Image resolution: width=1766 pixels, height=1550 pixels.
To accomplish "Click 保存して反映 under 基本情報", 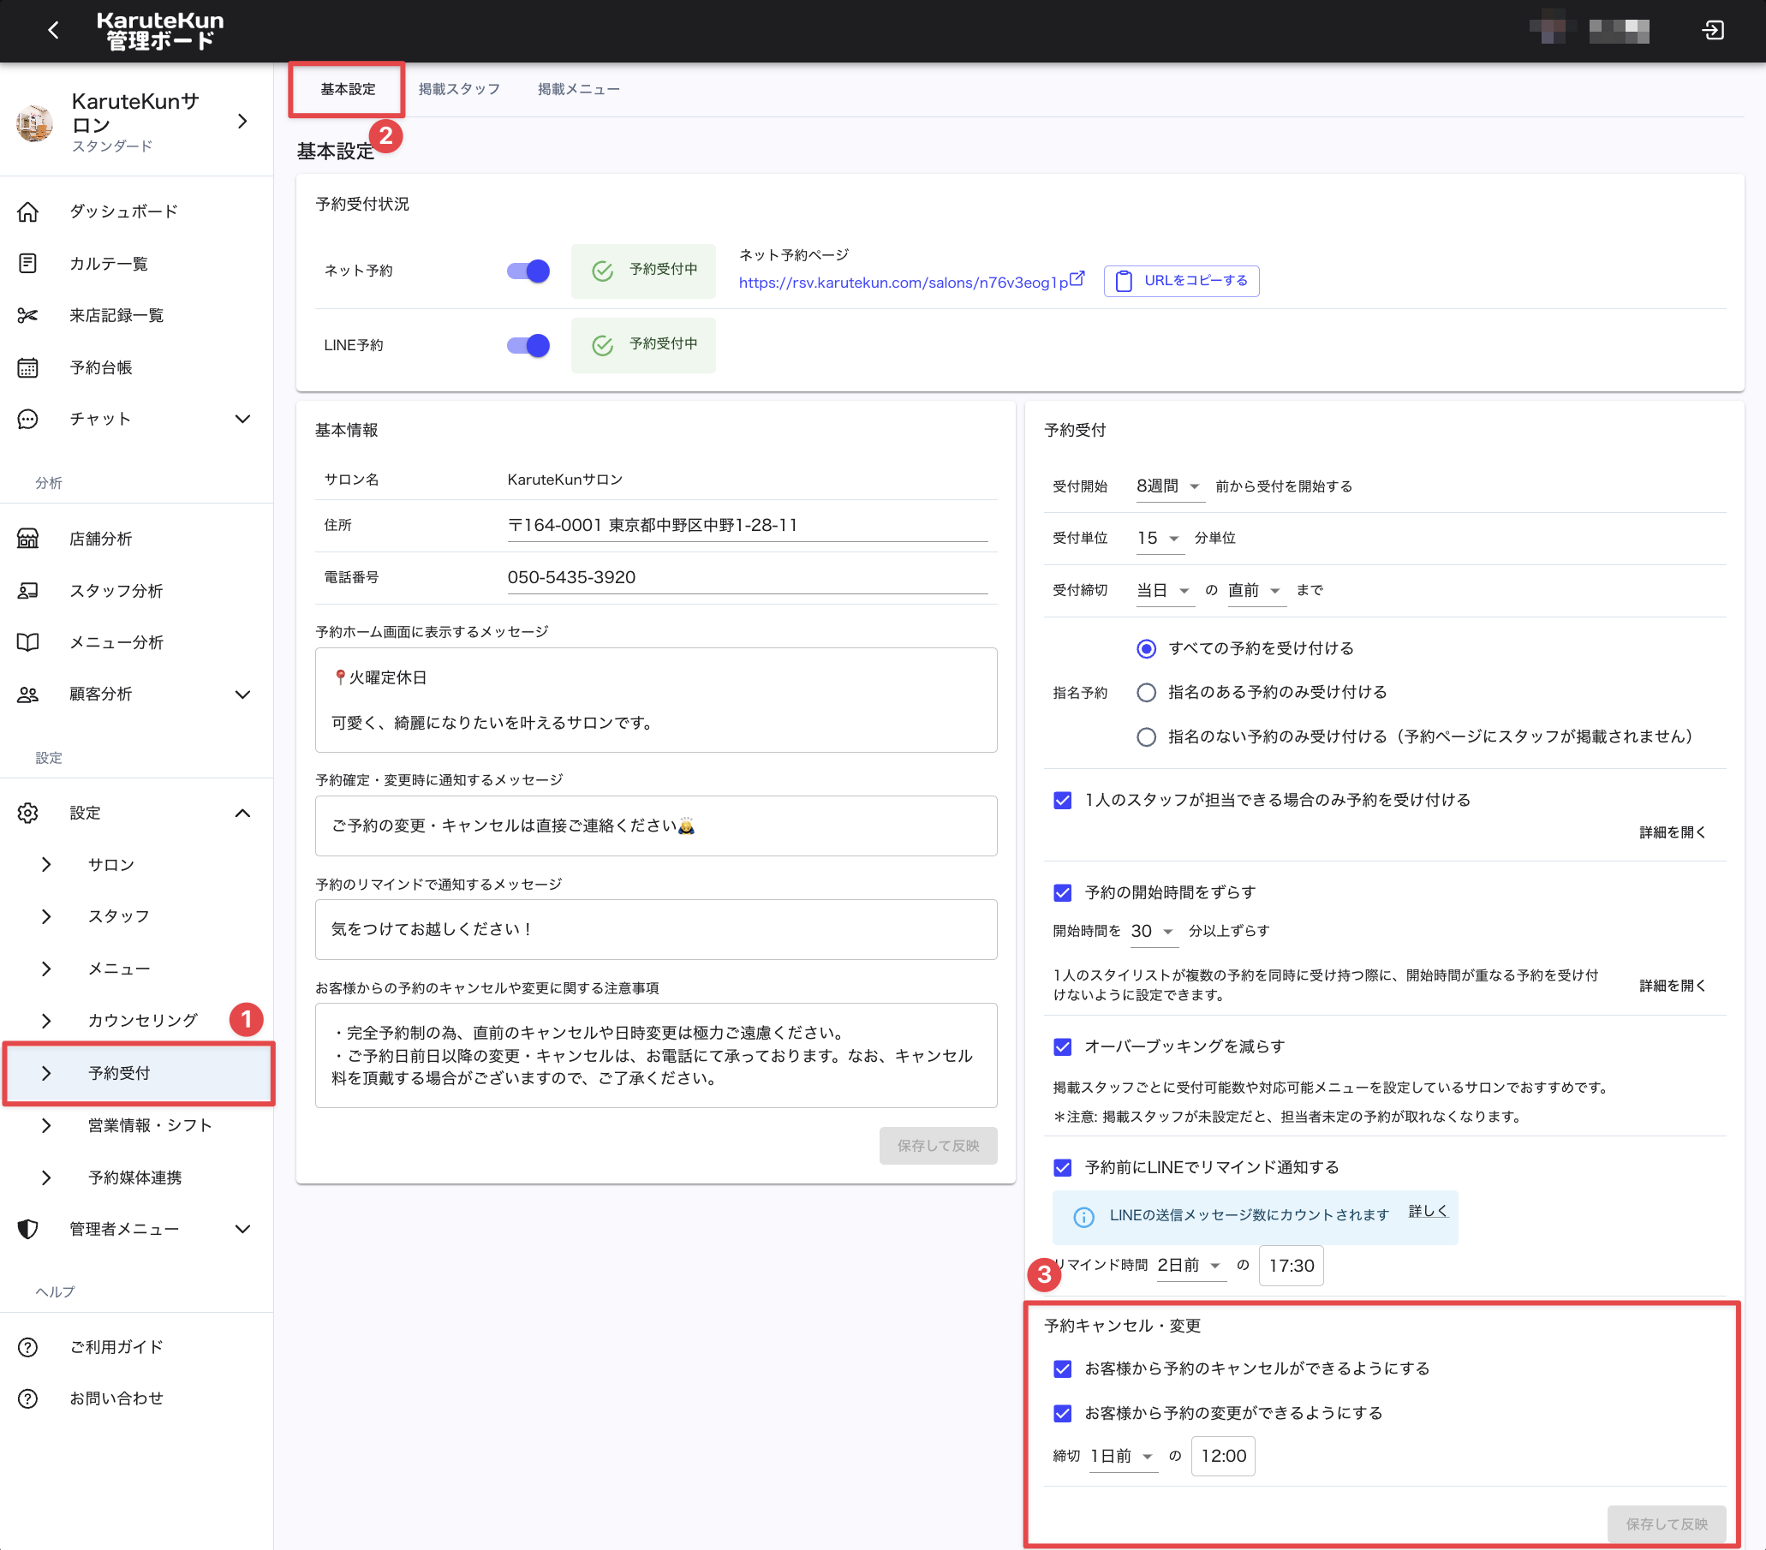I will [938, 1146].
